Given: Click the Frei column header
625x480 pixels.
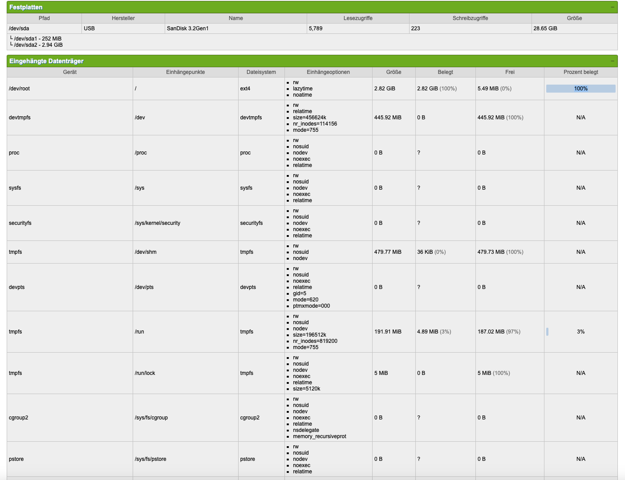Looking at the screenshot, I should coord(510,72).
